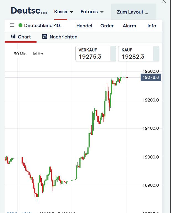Open the Order menu item

pos(107,26)
